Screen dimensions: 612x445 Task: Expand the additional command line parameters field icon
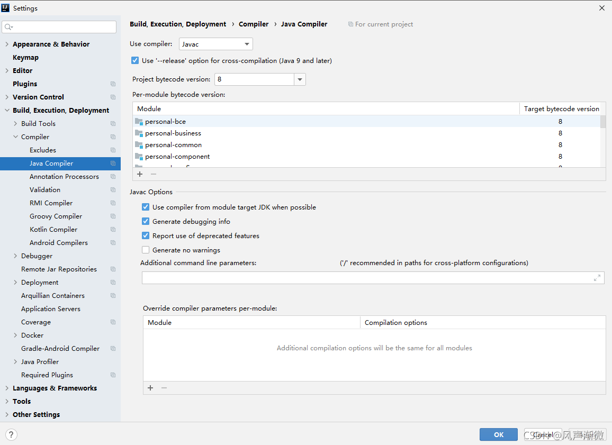click(597, 278)
